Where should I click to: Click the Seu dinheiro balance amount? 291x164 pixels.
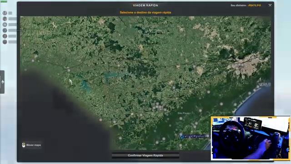254,5
